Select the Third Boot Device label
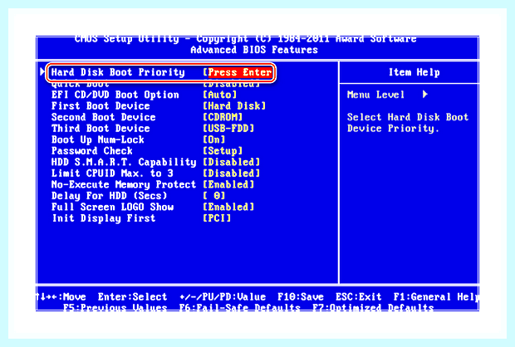The height and width of the screenshot is (347, 515). click(x=101, y=129)
